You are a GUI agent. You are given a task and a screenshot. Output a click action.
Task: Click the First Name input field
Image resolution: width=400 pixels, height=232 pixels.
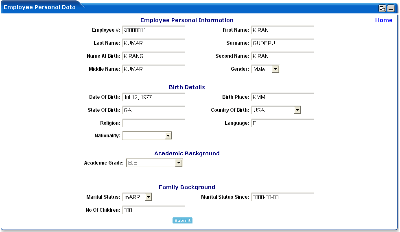point(283,30)
